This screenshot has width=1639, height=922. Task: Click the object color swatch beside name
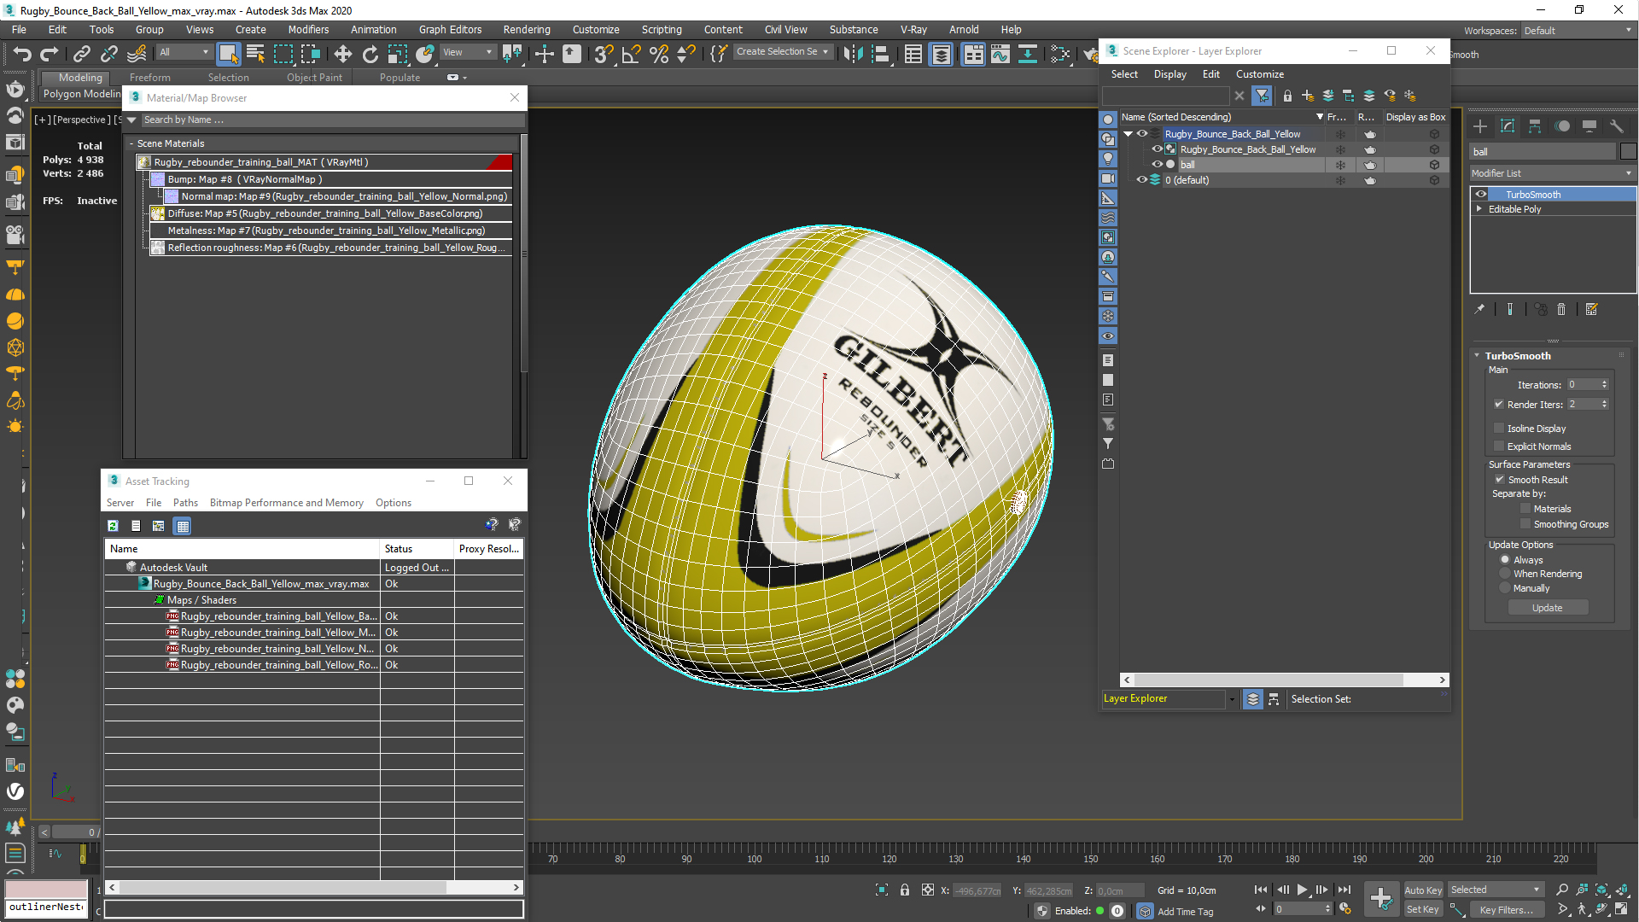1628,152
